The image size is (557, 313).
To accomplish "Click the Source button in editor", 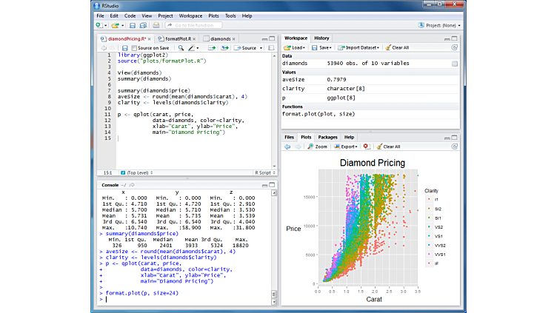I will click(x=248, y=48).
